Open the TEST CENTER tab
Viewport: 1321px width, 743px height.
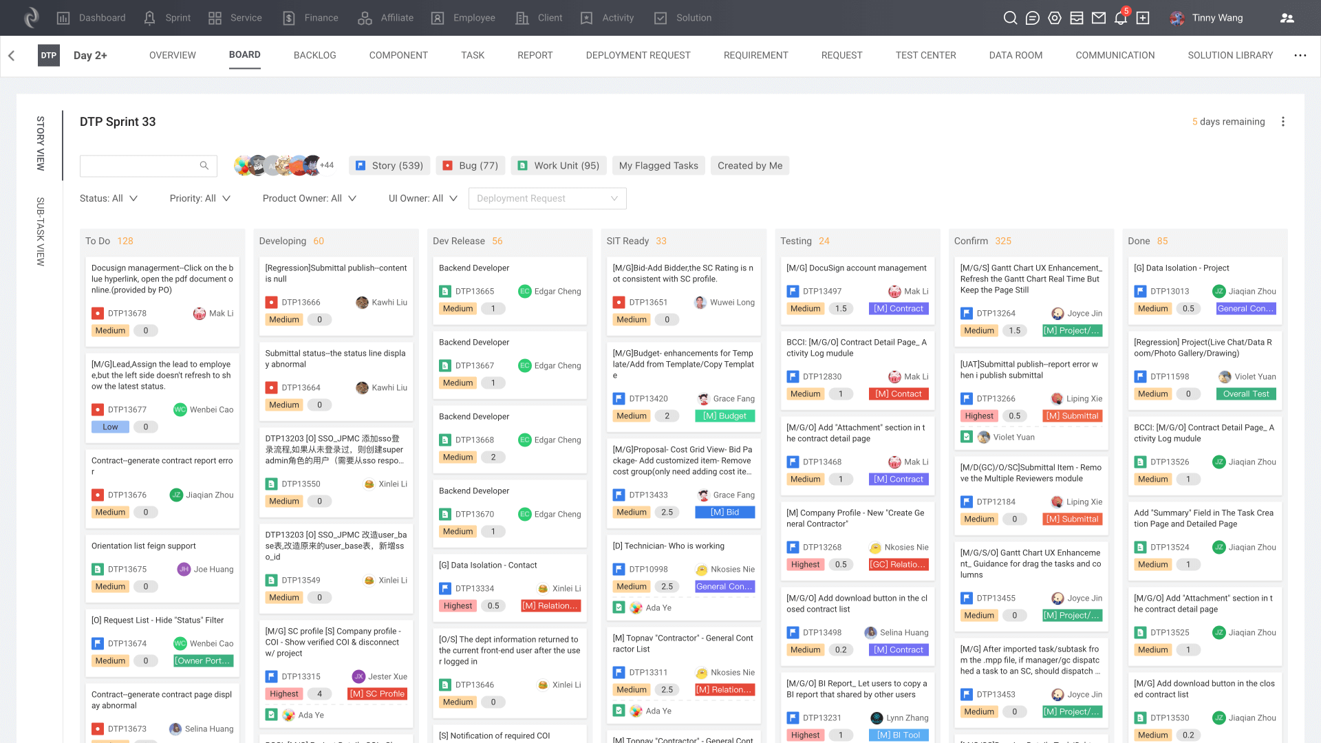coord(925,55)
